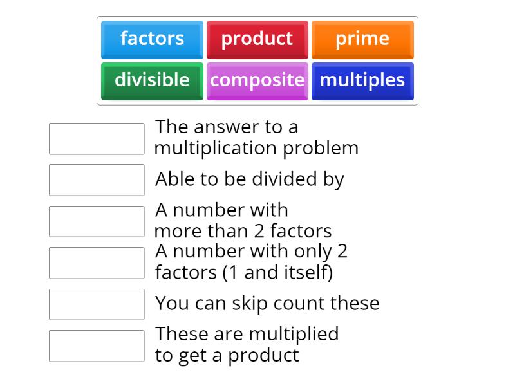Select the pink 'composite' word tile

pyautogui.click(x=257, y=80)
